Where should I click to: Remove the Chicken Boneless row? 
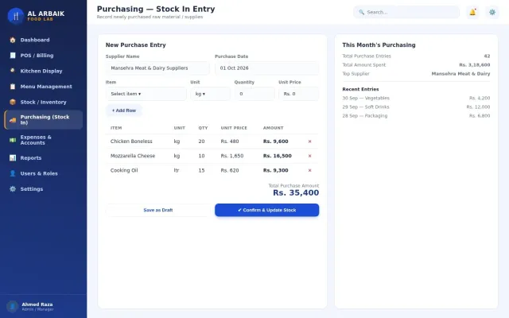pos(309,142)
